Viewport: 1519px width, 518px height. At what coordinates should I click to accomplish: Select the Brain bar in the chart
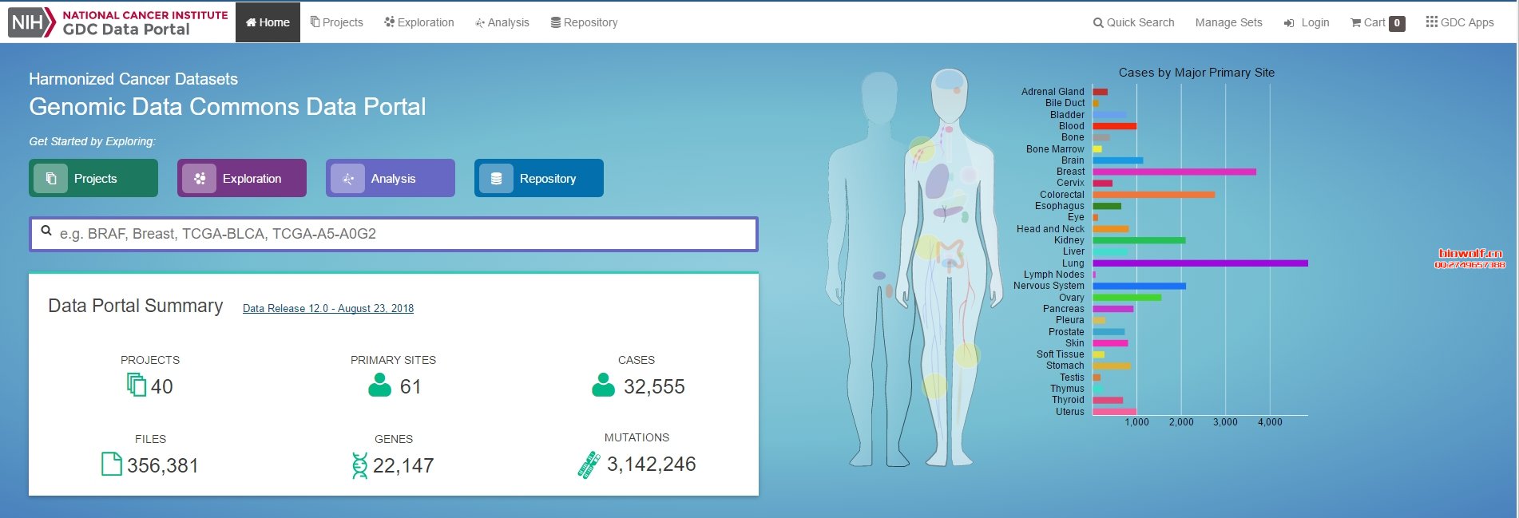[1118, 160]
